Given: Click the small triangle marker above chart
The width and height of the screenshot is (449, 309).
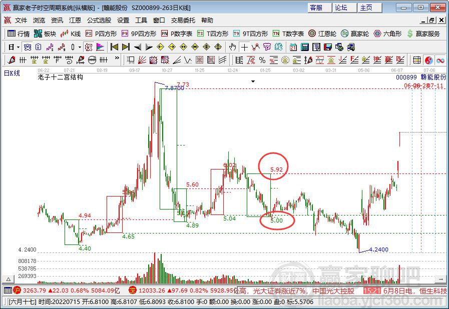Looking at the screenshot, I should click(x=253, y=81).
